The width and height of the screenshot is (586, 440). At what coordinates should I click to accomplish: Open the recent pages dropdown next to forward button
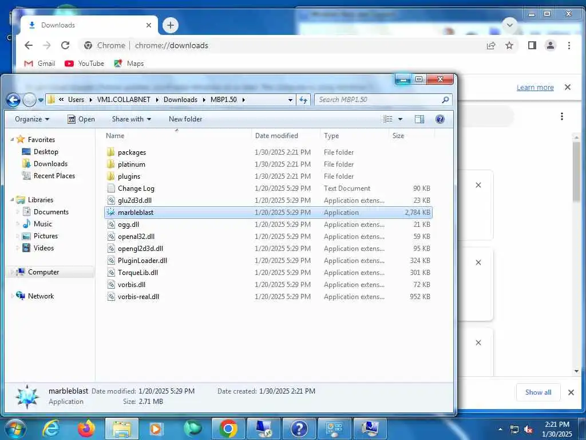tap(41, 100)
